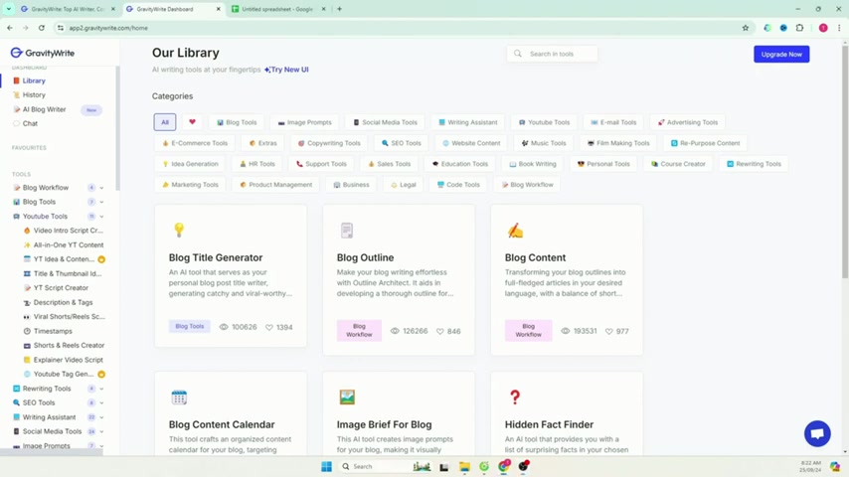The width and height of the screenshot is (849, 477).
Task: Reload the page with the refresh icon
Action: (42, 28)
